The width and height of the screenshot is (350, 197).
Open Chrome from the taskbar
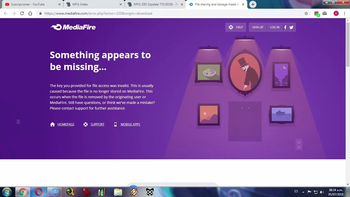(x=23, y=192)
